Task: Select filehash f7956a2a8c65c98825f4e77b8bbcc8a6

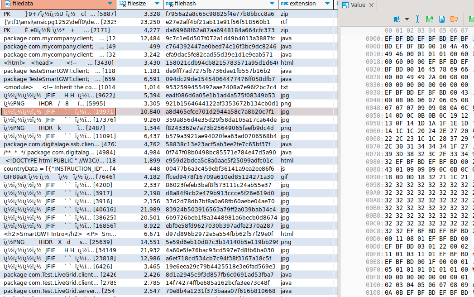Action: tap(220, 14)
